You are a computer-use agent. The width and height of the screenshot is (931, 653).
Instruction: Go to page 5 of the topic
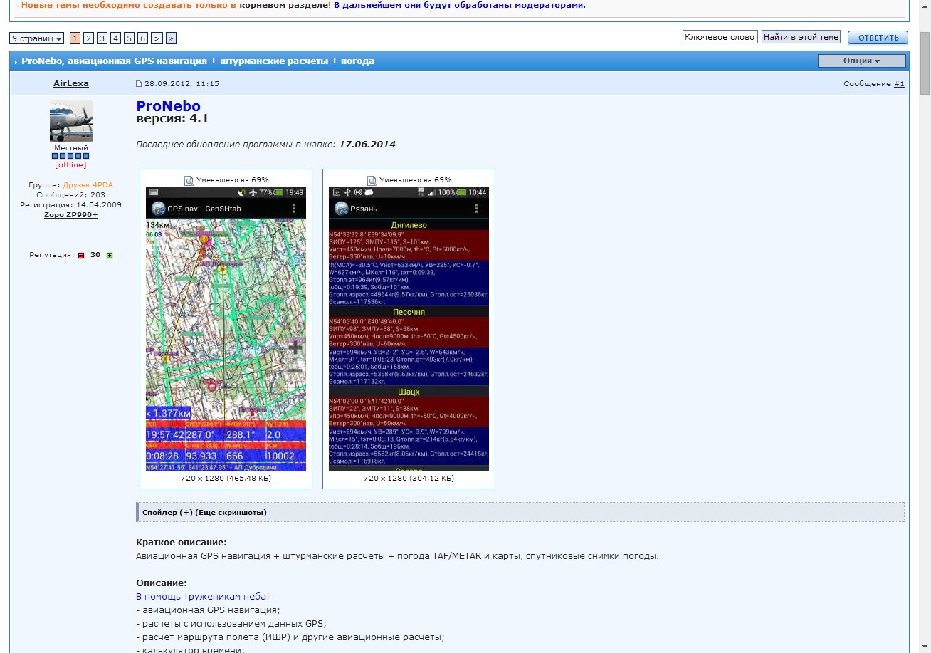tap(129, 38)
